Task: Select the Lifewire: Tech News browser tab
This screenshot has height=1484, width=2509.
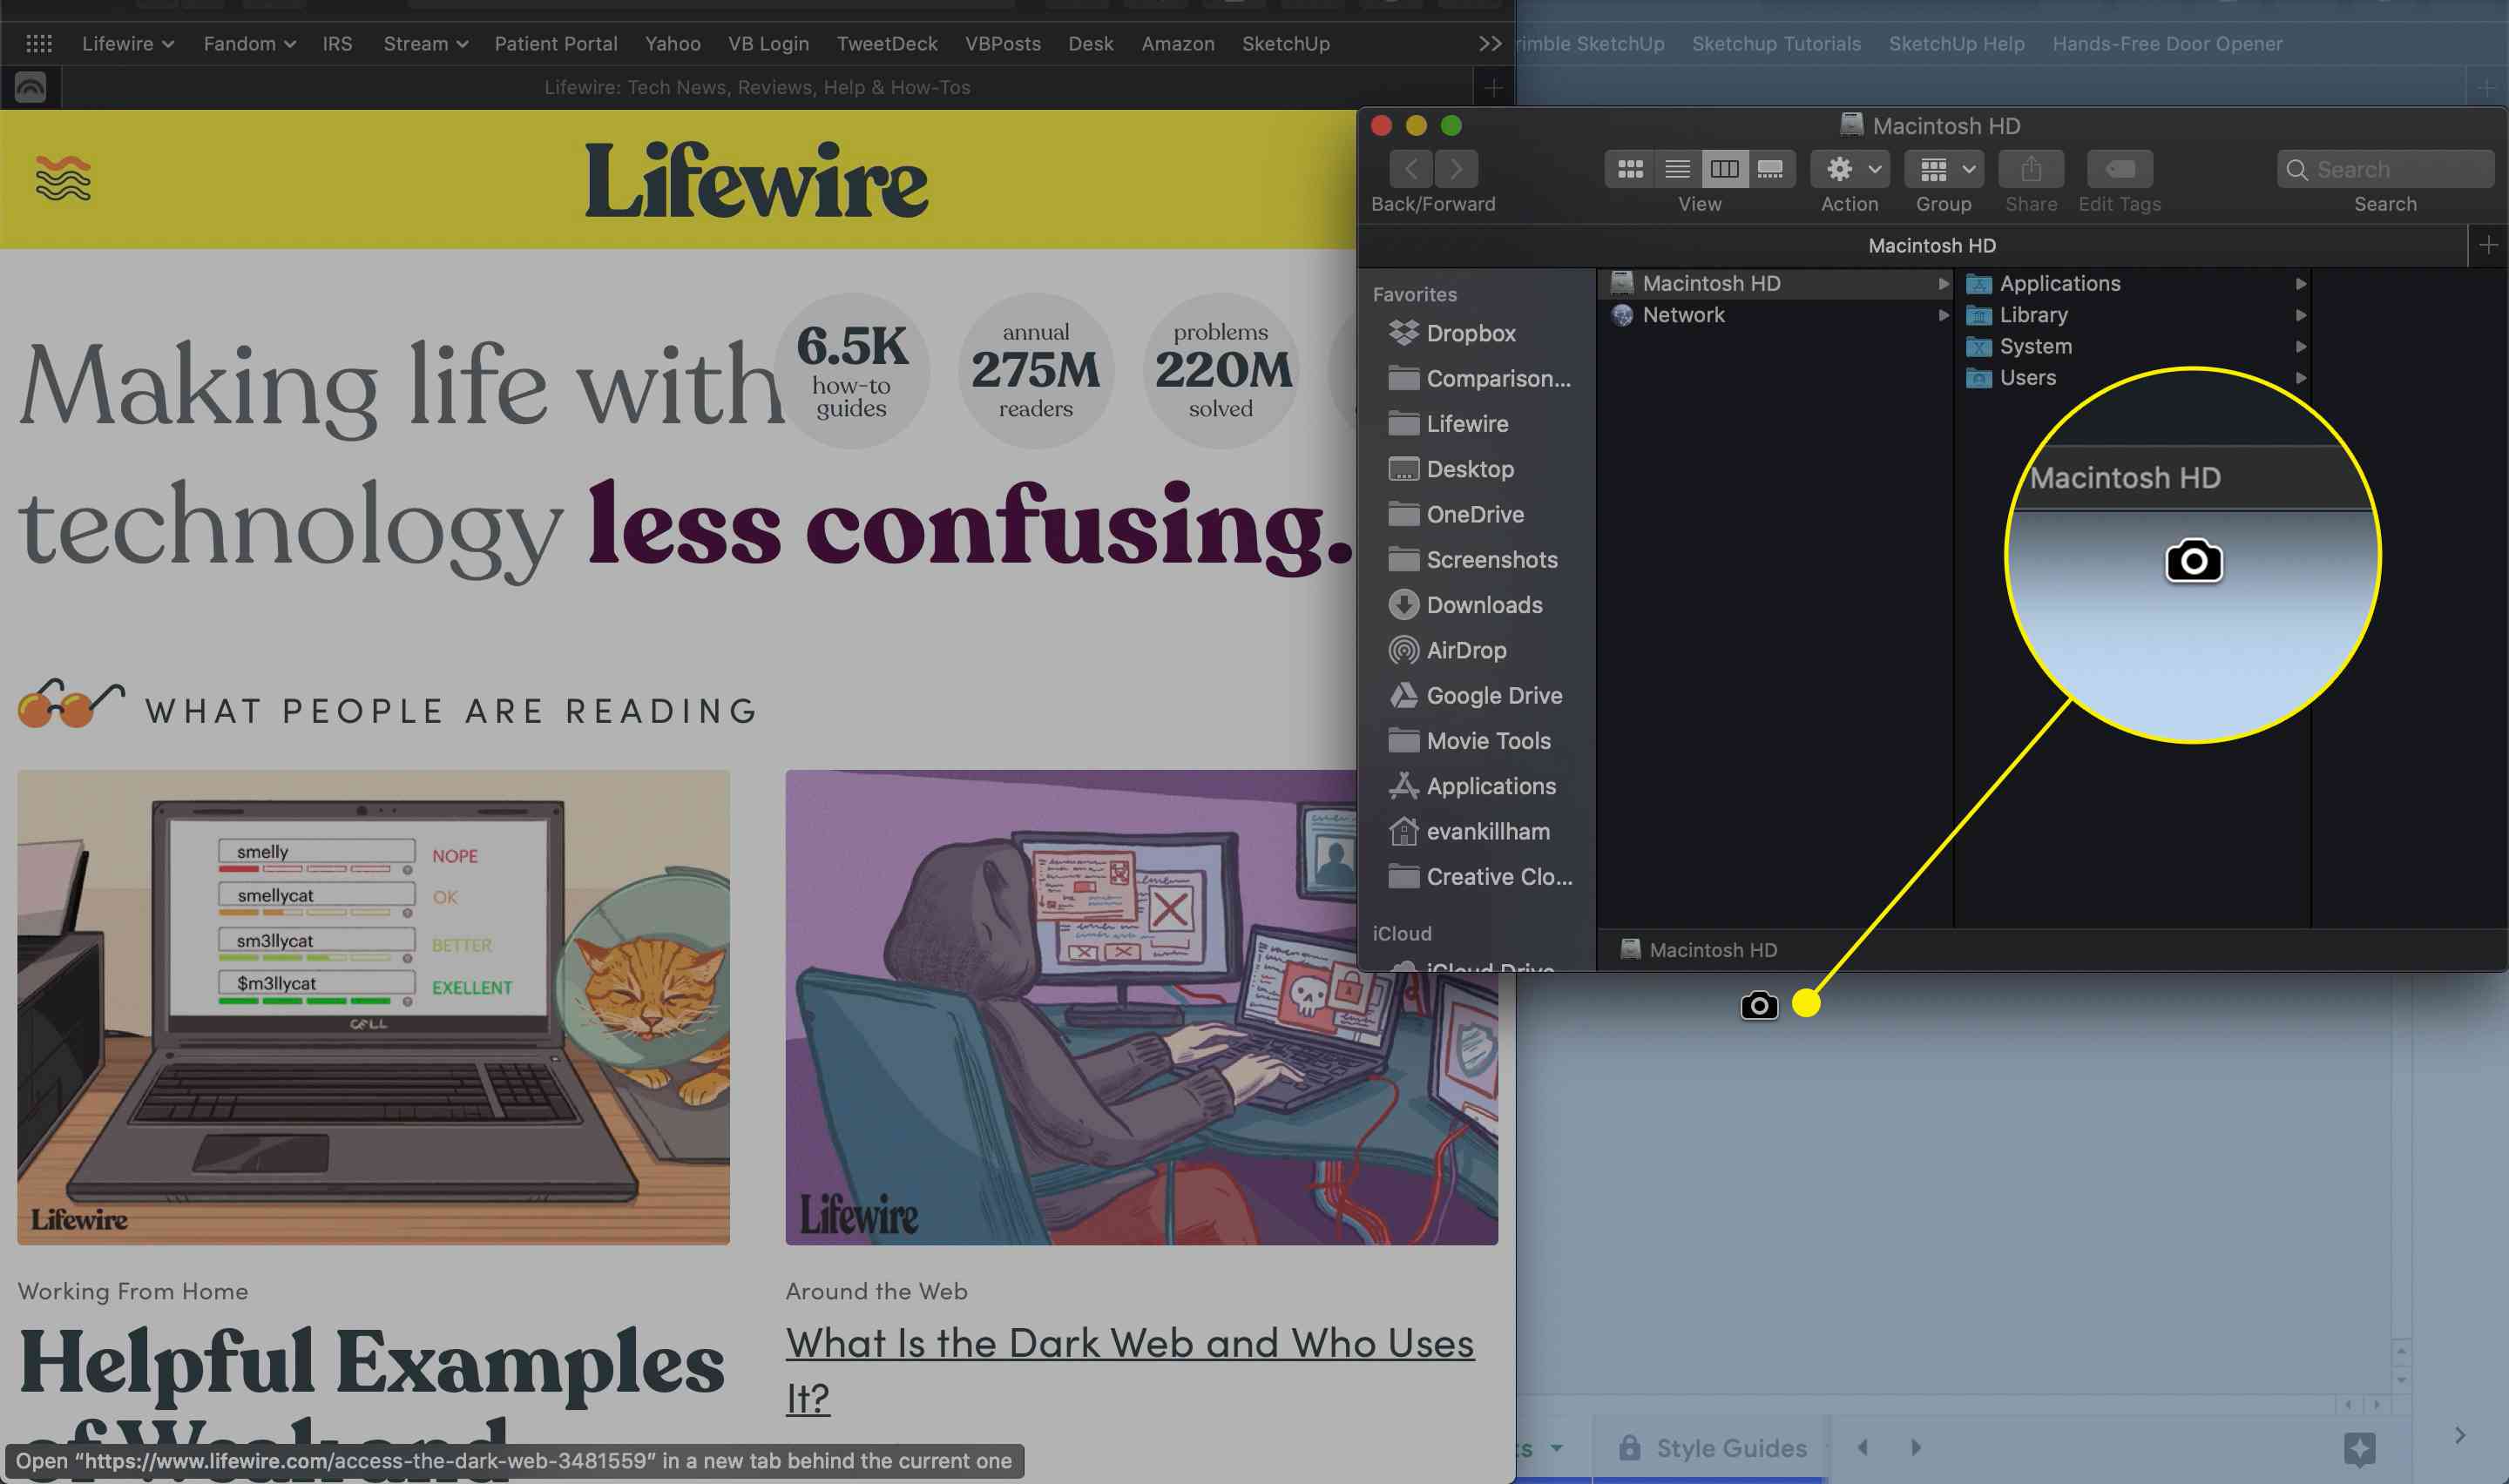Action: pyautogui.click(x=757, y=88)
